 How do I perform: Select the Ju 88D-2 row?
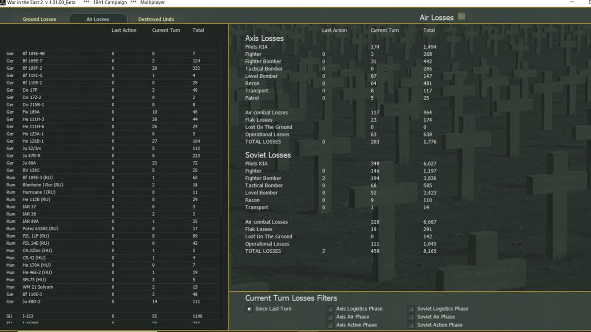[x=112, y=302]
